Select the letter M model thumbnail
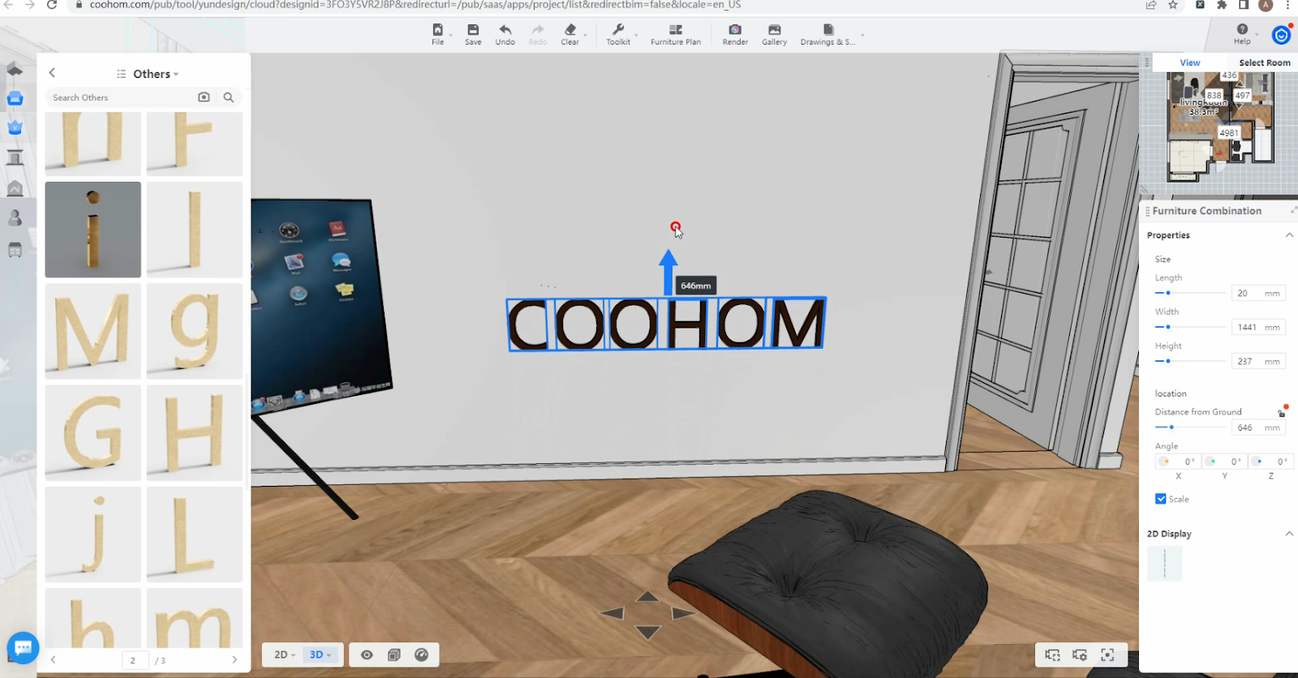The width and height of the screenshot is (1298, 678). (x=92, y=331)
